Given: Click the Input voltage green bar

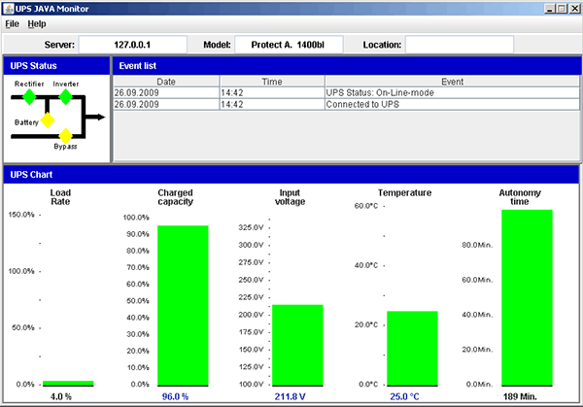Looking at the screenshot, I should pos(298,345).
